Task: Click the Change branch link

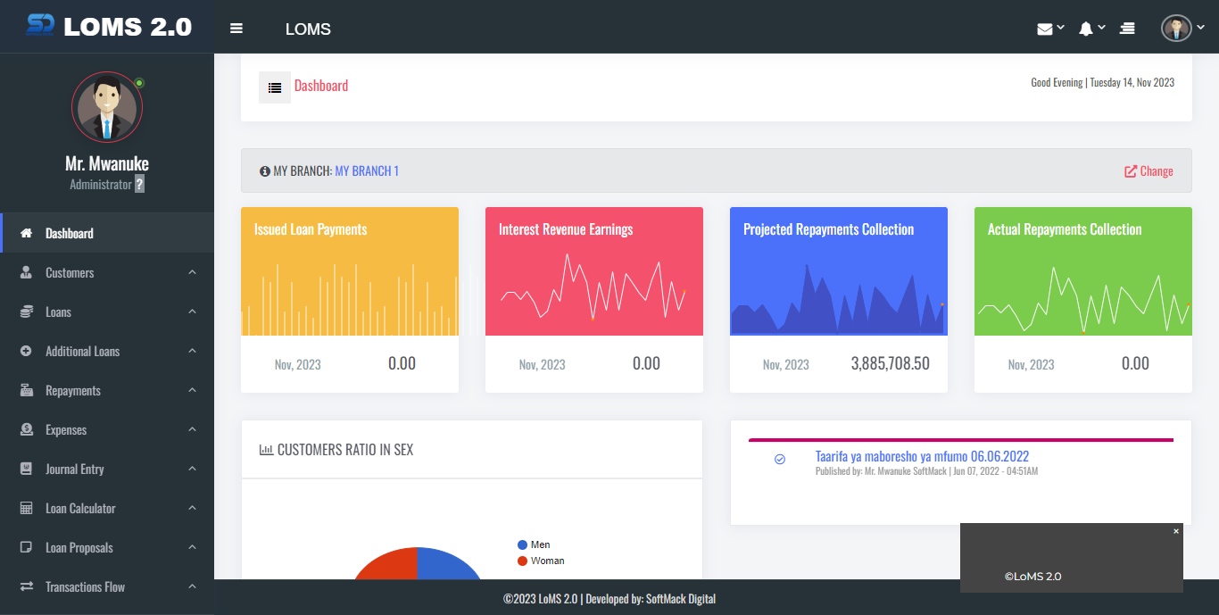Action: pyautogui.click(x=1149, y=171)
